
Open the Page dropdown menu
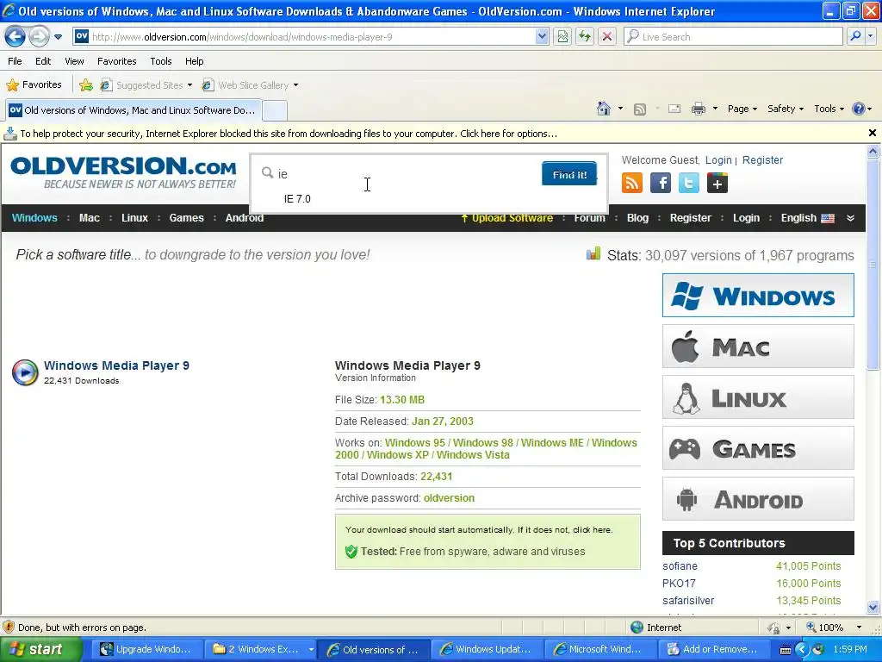742,109
